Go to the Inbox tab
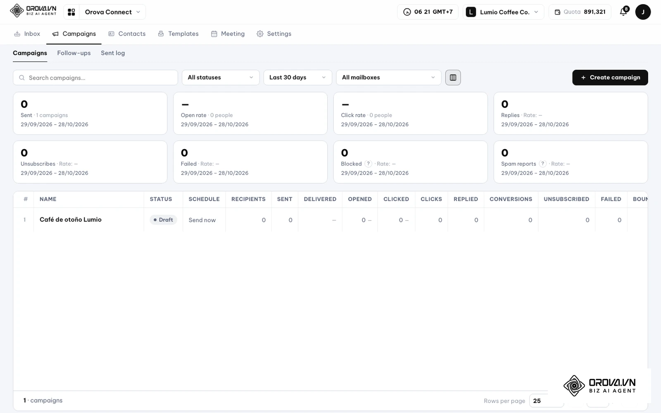Image resolution: width=661 pixels, height=413 pixels. coord(27,34)
